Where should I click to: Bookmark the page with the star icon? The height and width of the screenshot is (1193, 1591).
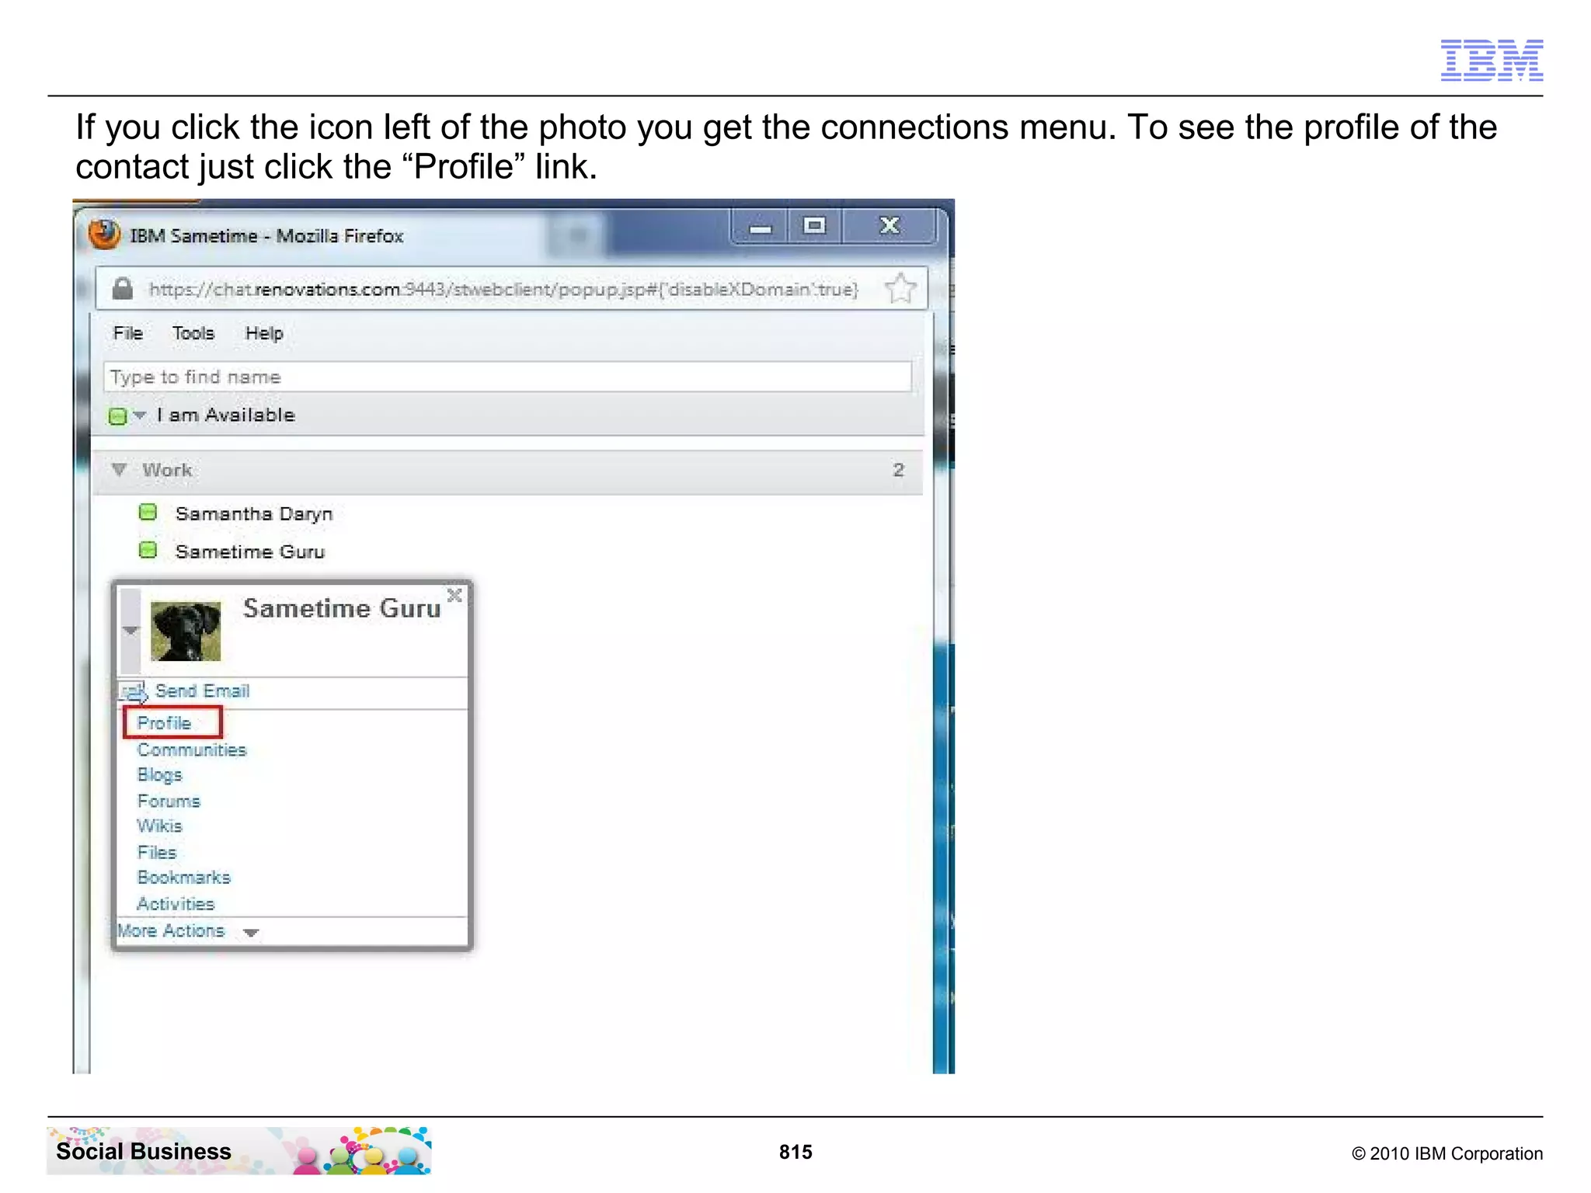click(900, 288)
